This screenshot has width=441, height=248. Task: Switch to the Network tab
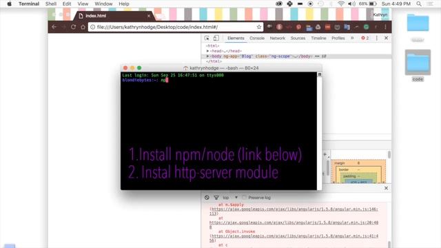point(278,38)
